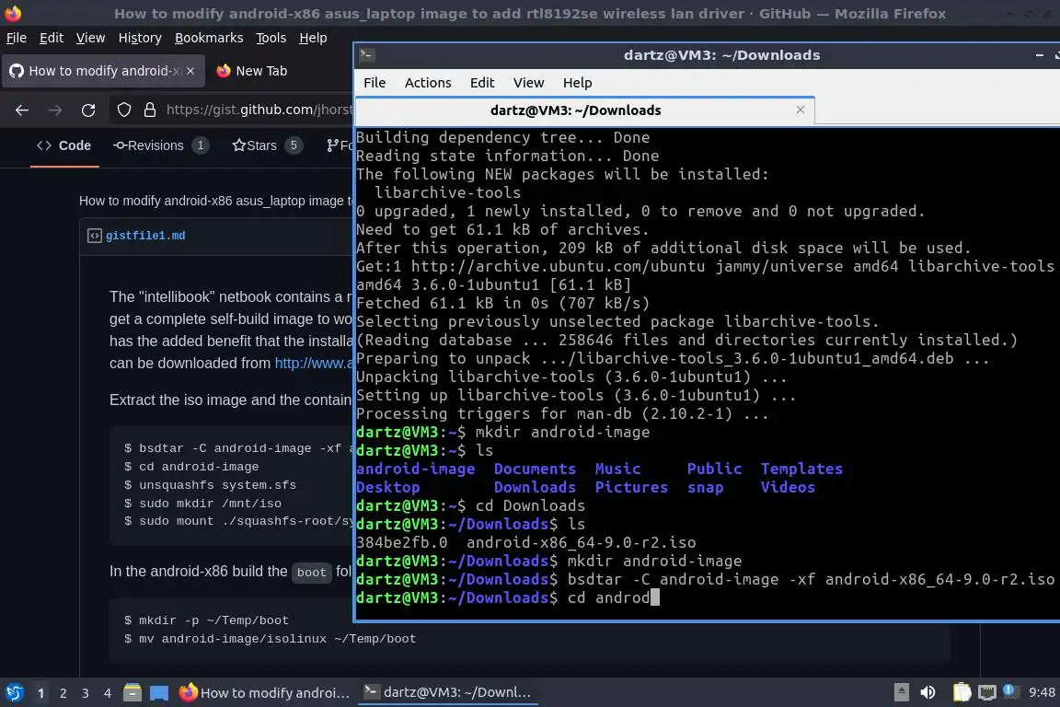The height and width of the screenshot is (707, 1060).
Task: Switch to workspace 2
Action: [63, 693]
